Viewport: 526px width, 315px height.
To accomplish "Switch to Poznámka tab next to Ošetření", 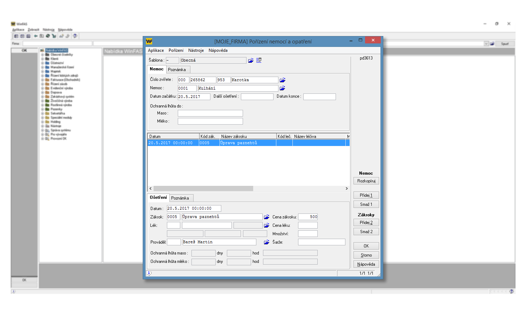I will click(x=180, y=198).
